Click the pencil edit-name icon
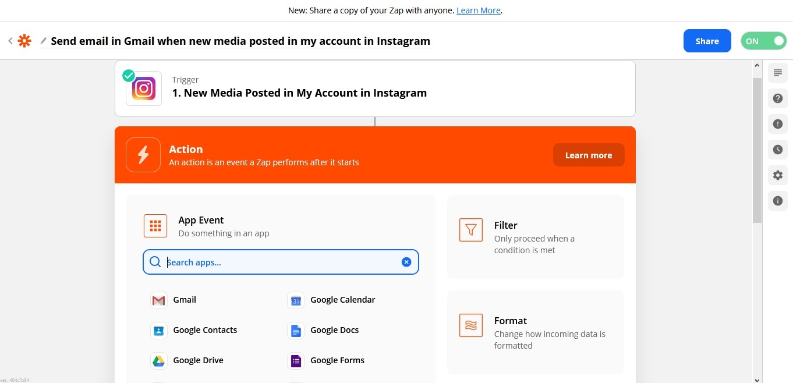Screen dimensions: 793x383 43,41
